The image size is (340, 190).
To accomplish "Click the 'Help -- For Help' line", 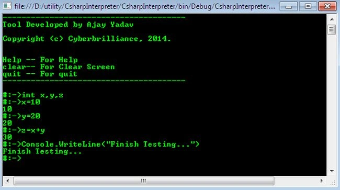I will click(x=40, y=60).
